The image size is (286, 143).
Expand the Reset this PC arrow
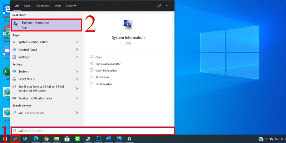[77, 79]
